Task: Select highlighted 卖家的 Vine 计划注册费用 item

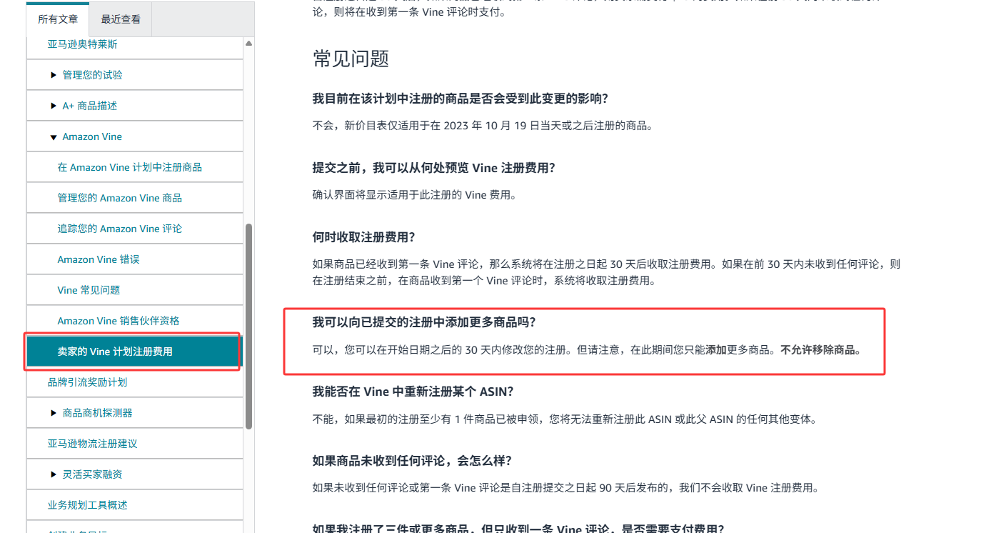Action: [114, 352]
